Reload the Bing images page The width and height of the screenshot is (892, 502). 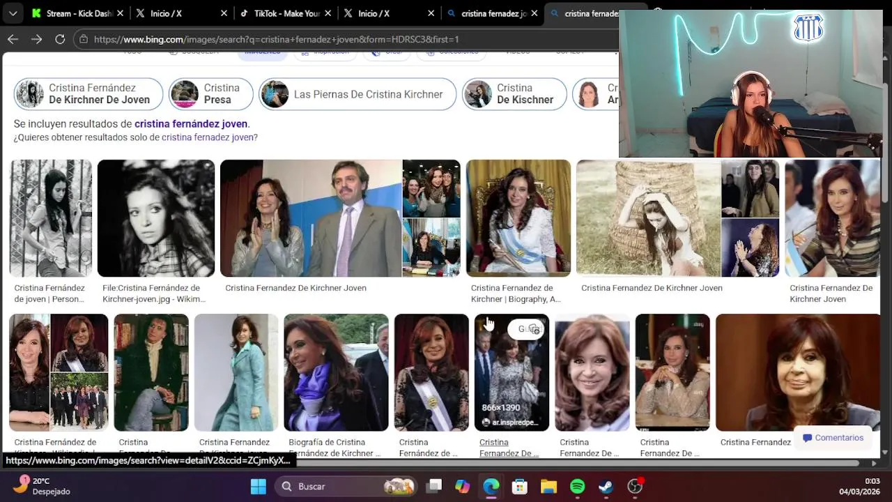click(x=60, y=40)
